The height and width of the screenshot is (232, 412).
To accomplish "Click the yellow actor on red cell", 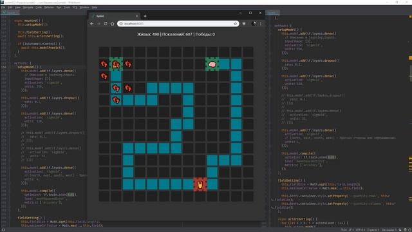I will [x=200, y=184].
